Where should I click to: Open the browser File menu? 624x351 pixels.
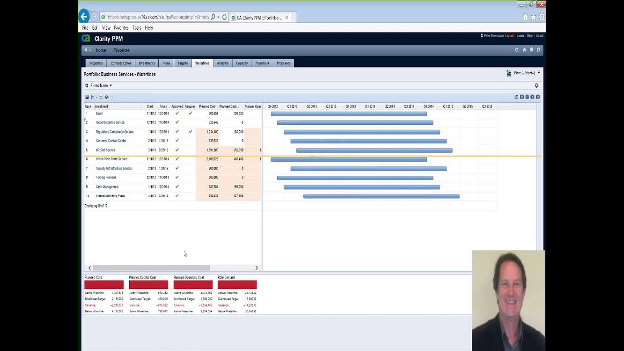pos(85,28)
